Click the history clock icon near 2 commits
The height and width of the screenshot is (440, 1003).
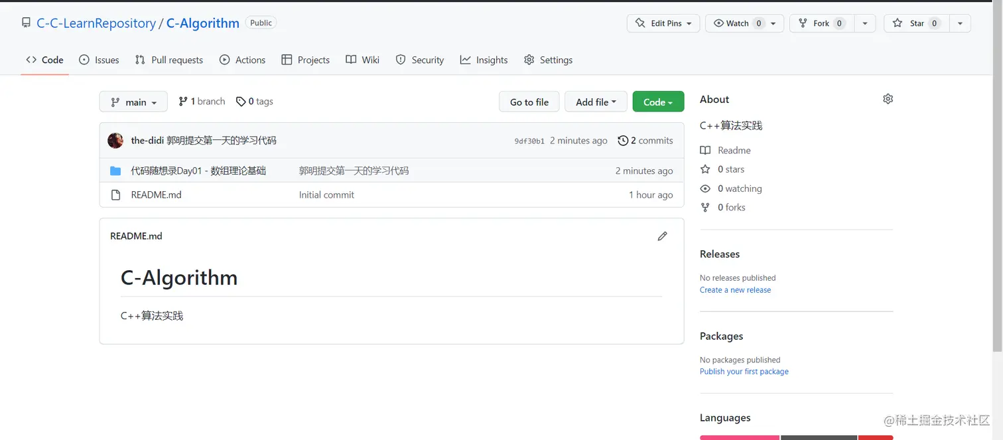[x=622, y=141]
